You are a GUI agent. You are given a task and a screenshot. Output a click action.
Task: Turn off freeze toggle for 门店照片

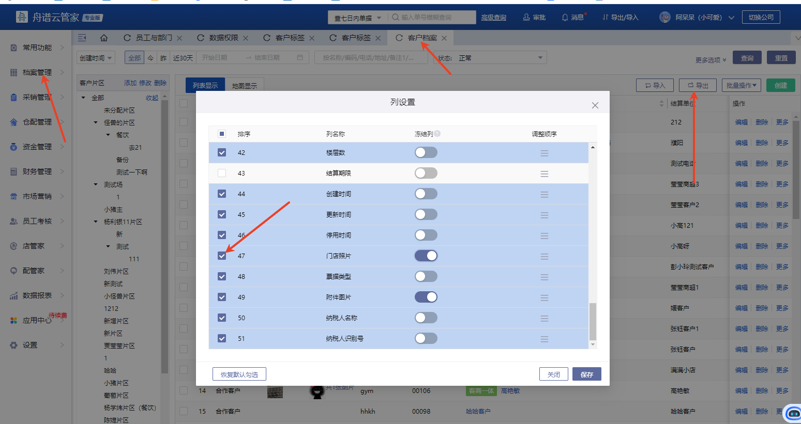tap(426, 256)
